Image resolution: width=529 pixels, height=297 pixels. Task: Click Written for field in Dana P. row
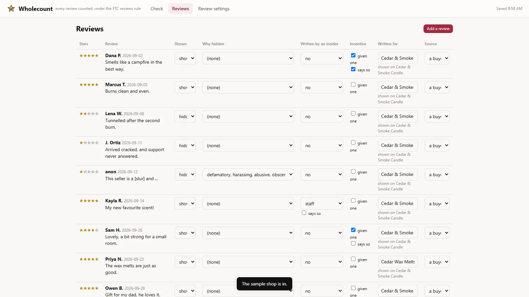pyautogui.click(x=398, y=58)
